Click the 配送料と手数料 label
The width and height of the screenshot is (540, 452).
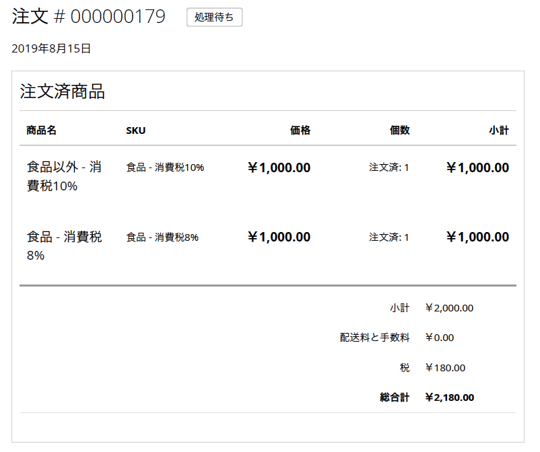point(374,338)
